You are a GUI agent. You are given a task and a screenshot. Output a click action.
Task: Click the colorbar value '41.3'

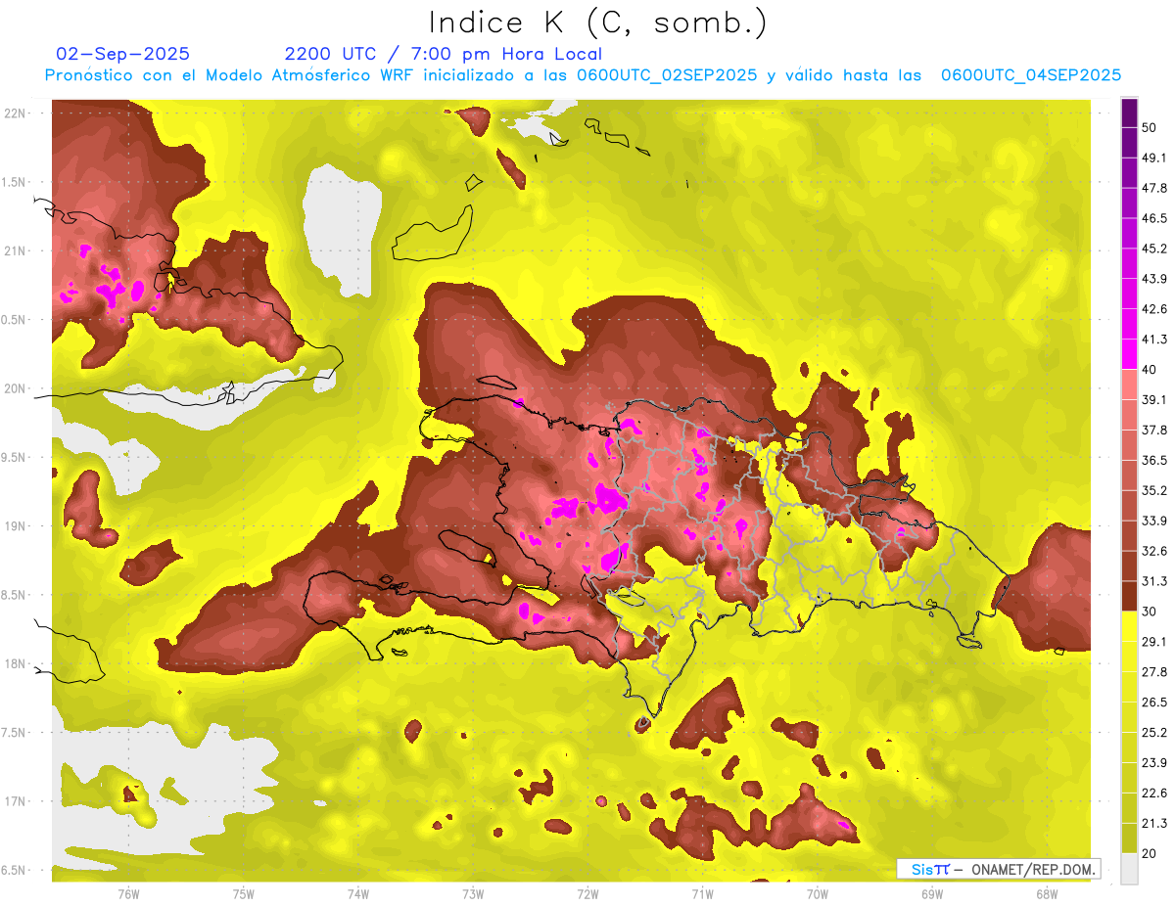click(1153, 340)
